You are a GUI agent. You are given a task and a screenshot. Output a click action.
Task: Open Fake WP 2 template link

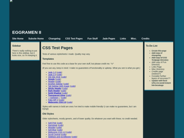(53, 100)
